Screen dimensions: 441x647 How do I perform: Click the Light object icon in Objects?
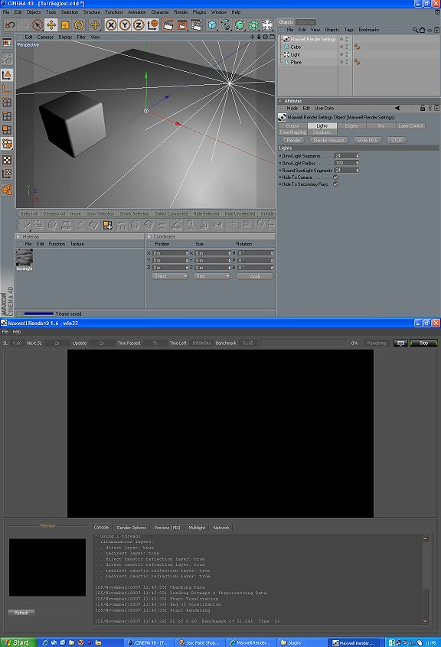[286, 54]
